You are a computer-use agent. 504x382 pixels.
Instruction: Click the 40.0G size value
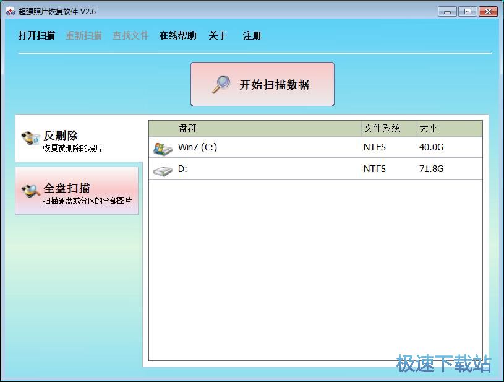pos(432,147)
